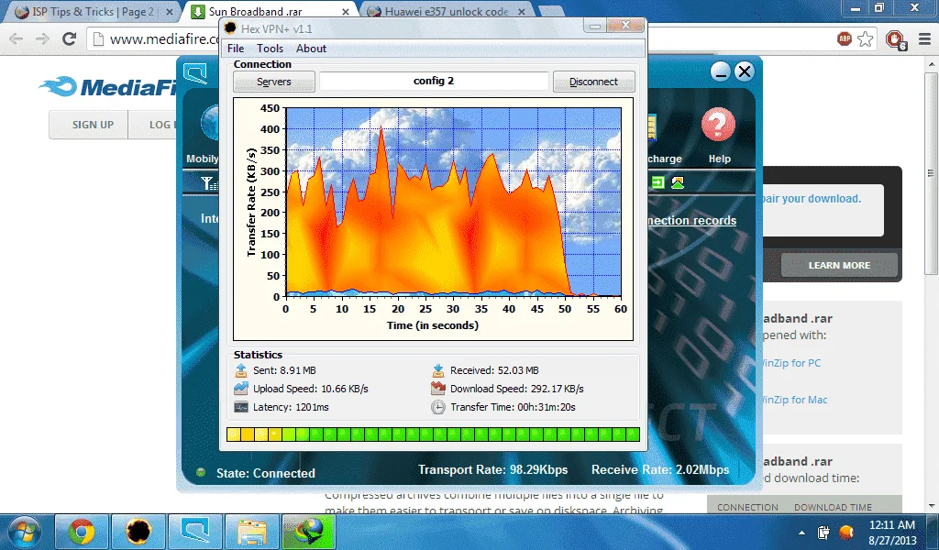939x550 pixels.
Task: Open Hex VPN from the taskbar
Action: [138, 532]
